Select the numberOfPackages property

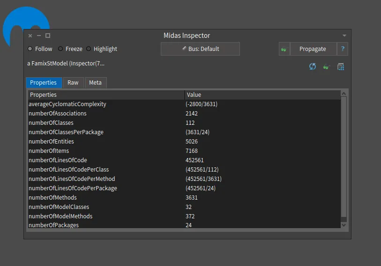[54, 225]
